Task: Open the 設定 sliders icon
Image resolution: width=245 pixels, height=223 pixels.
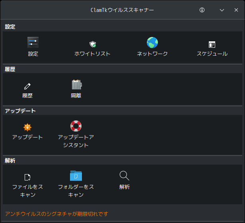Action: [x=33, y=43]
